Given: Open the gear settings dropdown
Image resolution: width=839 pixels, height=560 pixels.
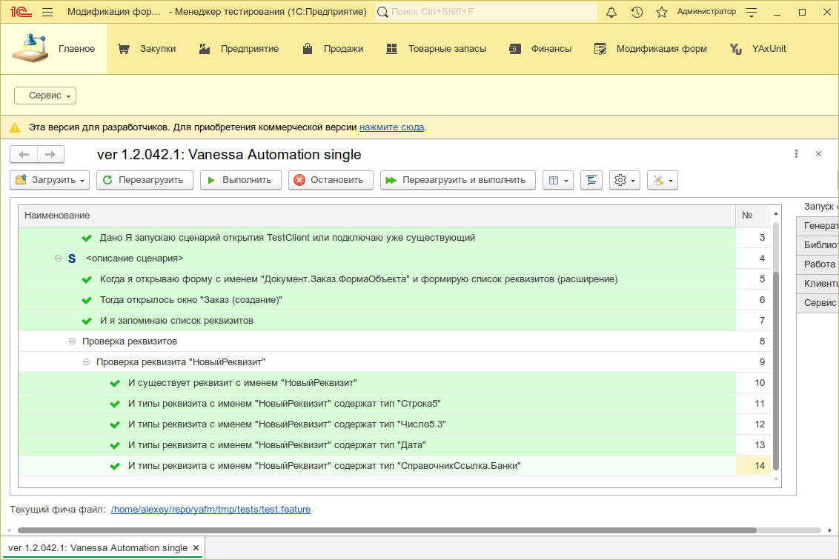Looking at the screenshot, I should pos(625,180).
